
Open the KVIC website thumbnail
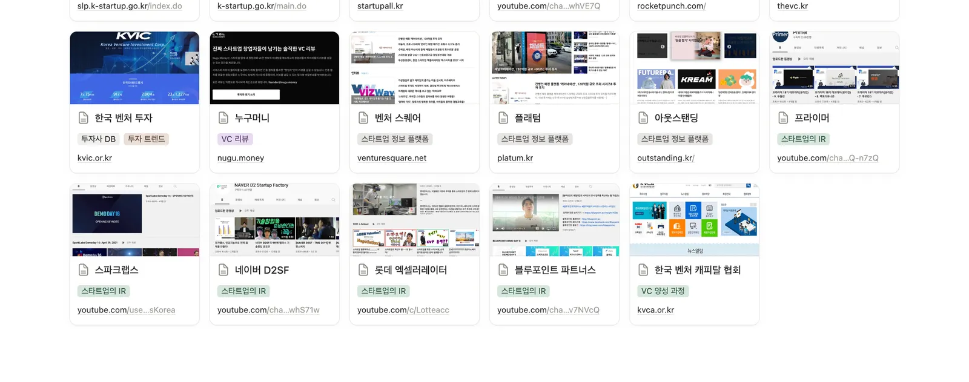(x=134, y=68)
